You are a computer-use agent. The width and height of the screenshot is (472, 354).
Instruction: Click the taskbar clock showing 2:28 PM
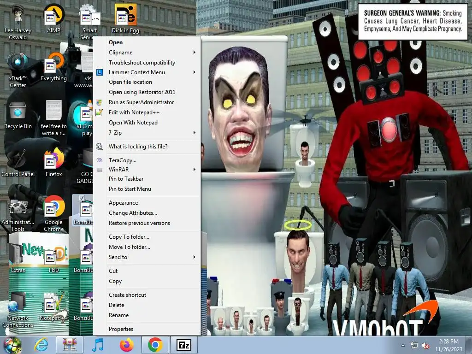coord(448,345)
